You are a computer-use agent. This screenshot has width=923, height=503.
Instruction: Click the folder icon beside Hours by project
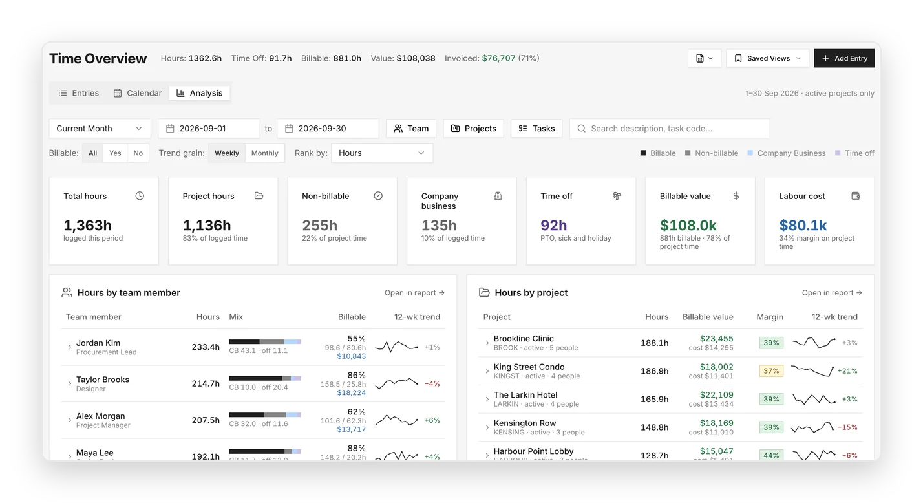[x=484, y=293]
